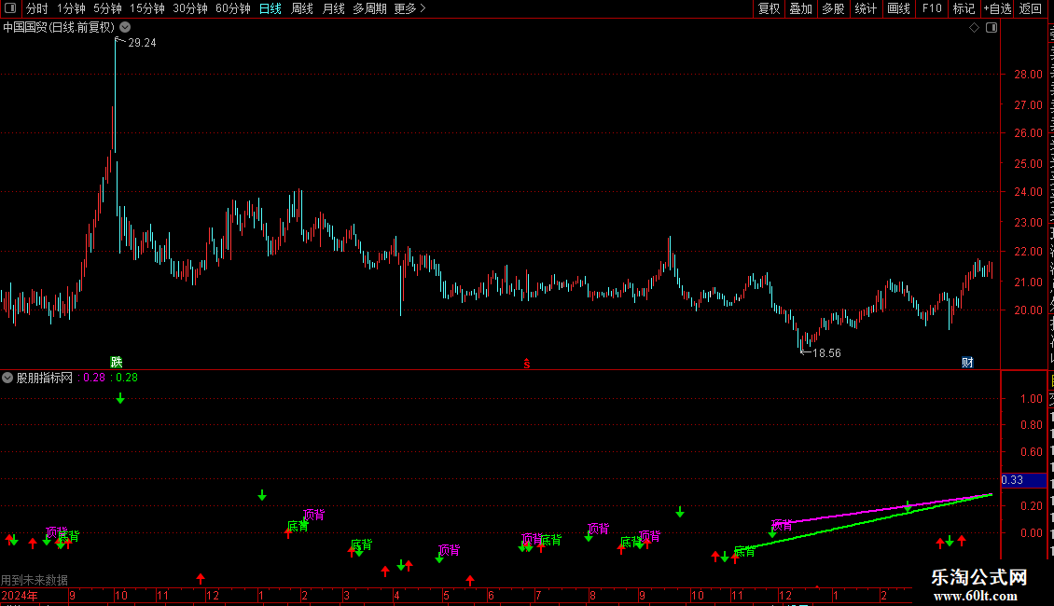
Task: Select the 5分钟 period tab
Action: (107, 8)
